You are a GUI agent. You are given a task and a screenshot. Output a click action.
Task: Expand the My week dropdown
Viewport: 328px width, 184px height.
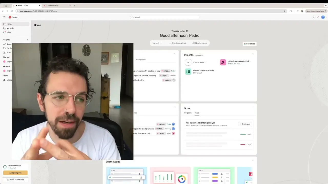157,43
